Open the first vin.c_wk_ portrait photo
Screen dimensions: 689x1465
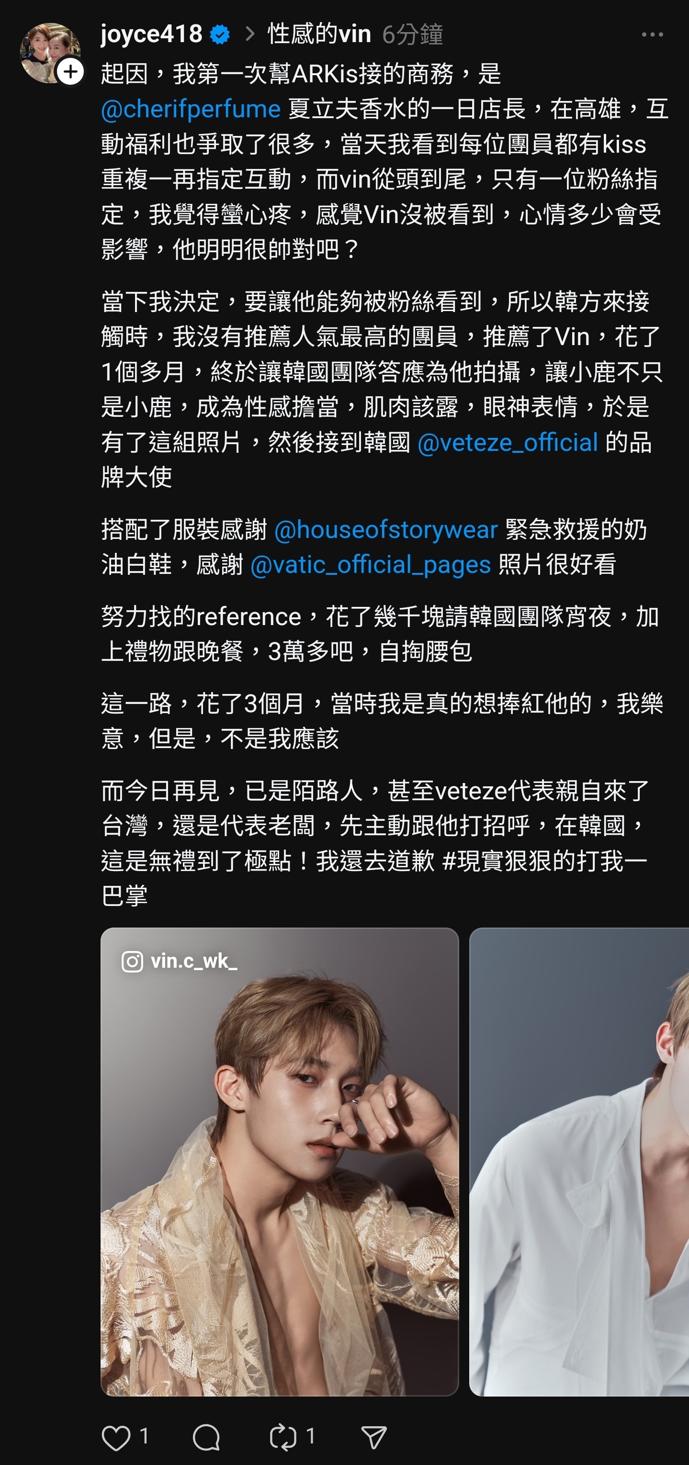(279, 1162)
